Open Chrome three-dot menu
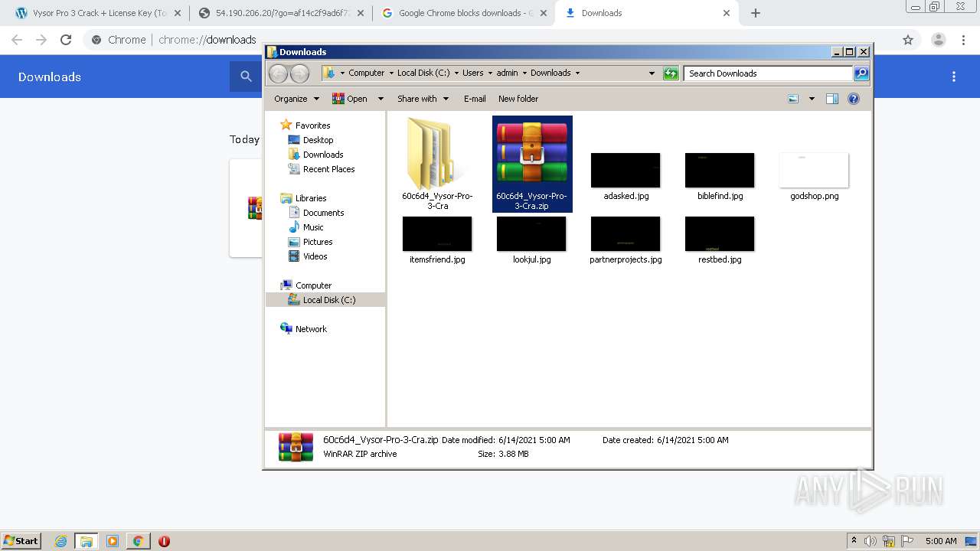 coord(964,40)
